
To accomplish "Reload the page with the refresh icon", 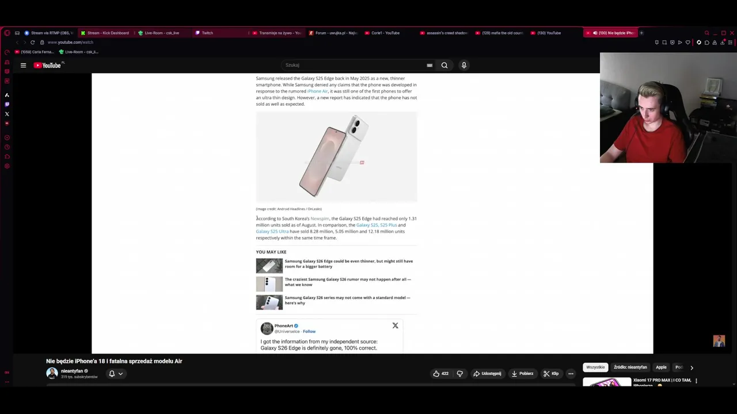I will [32, 43].
